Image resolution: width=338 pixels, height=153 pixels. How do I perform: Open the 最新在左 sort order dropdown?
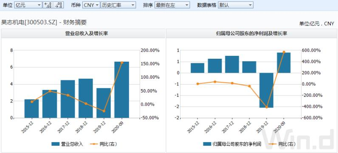(172, 5)
